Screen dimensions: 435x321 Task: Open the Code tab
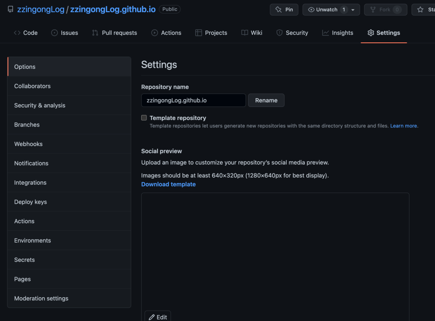26,33
